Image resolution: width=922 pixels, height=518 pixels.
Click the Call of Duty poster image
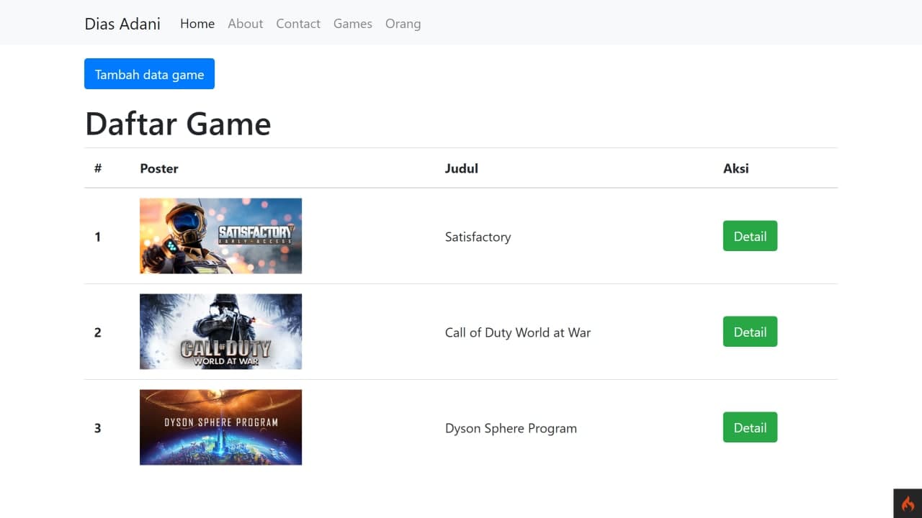(x=220, y=332)
